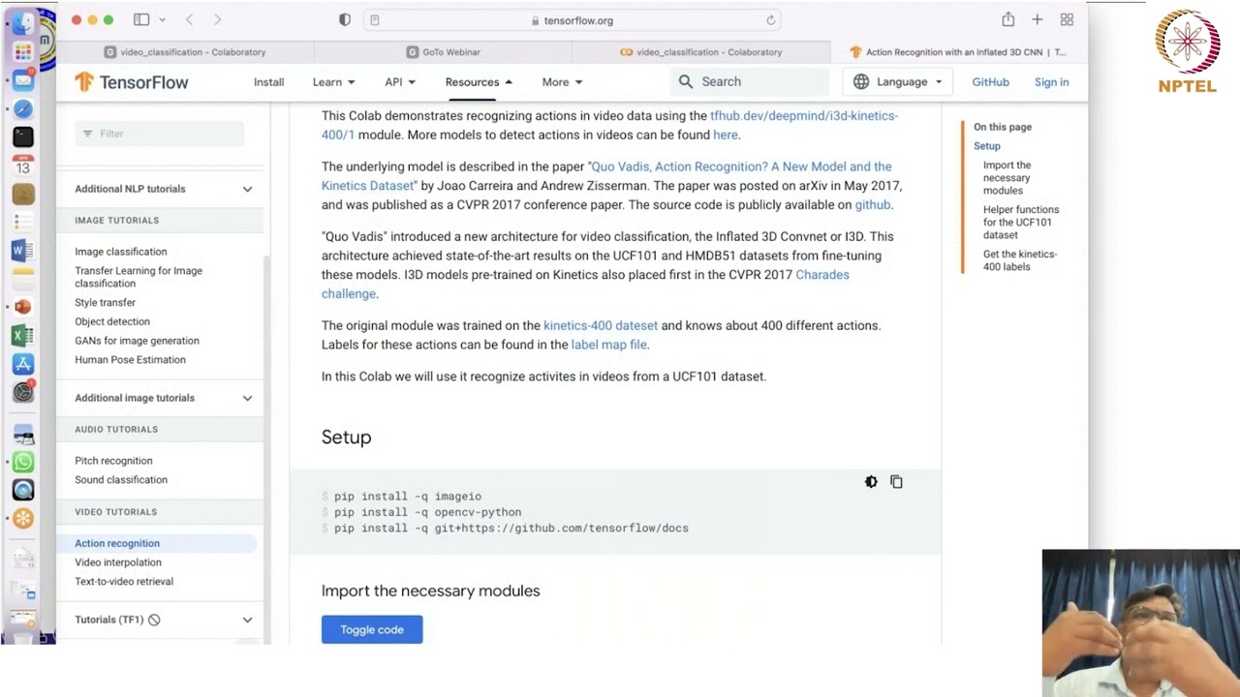The height and width of the screenshot is (697, 1240).
Task: Launch Excel from the dock
Action: point(23,336)
